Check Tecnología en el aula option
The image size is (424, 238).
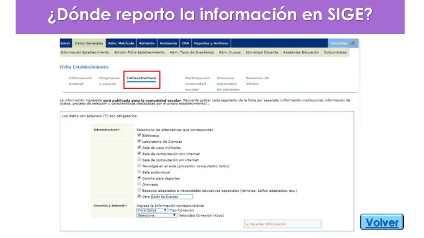[x=139, y=165]
